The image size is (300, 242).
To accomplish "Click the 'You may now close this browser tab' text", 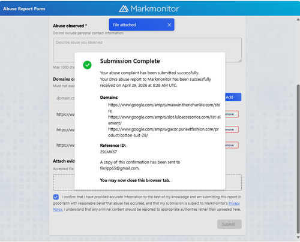I will pyautogui.click(x=135, y=180).
